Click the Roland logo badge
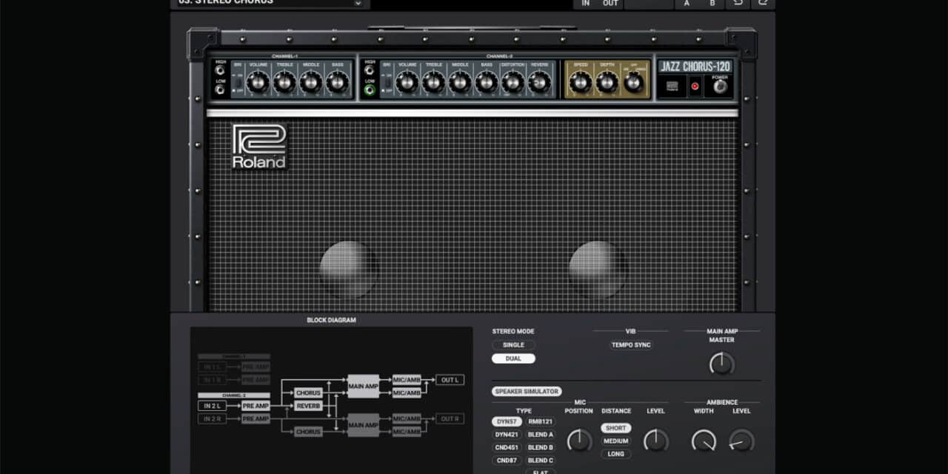Screen dimensions: 948x474 point(259,147)
